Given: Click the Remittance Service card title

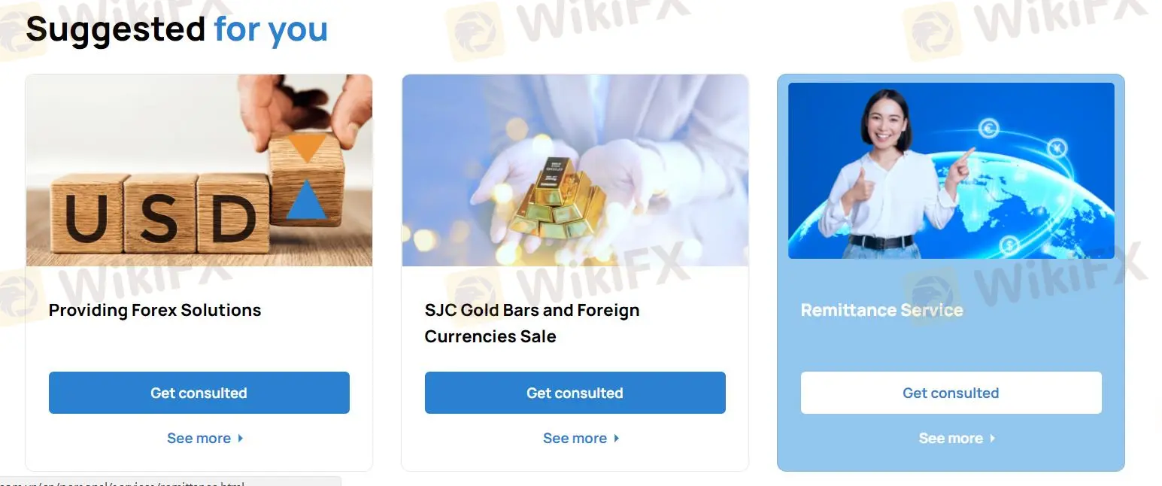Looking at the screenshot, I should pyautogui.click(x=882, y=310).
